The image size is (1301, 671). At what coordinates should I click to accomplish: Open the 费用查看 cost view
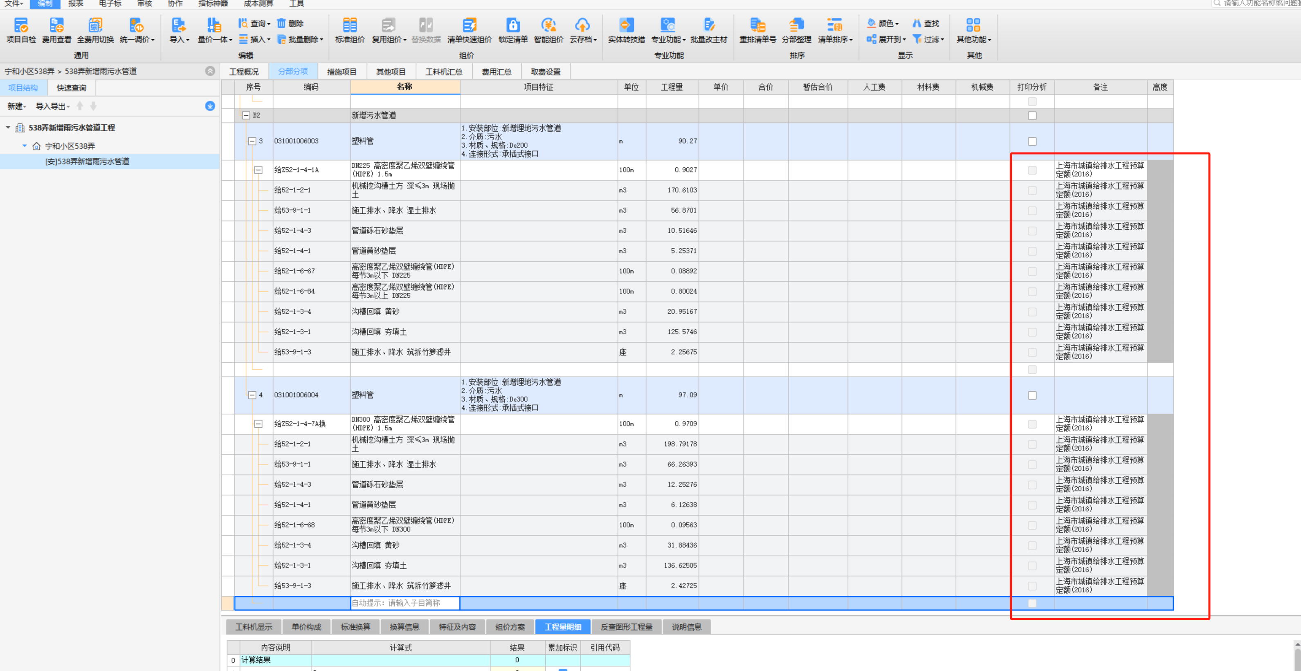point(56,30)
